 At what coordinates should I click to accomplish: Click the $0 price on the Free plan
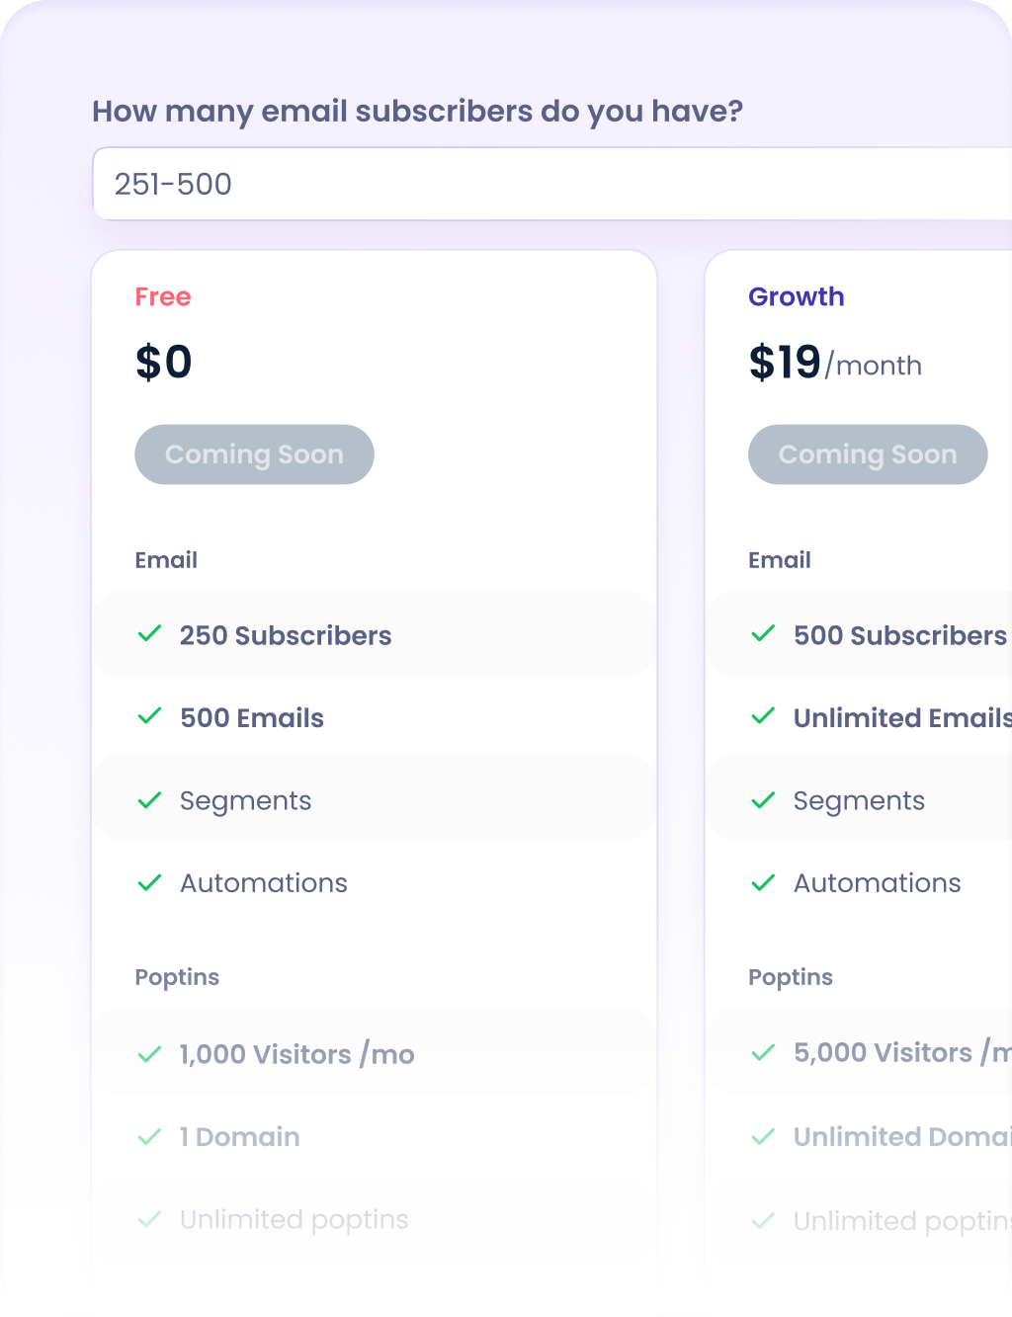click(x=164, y=363)
